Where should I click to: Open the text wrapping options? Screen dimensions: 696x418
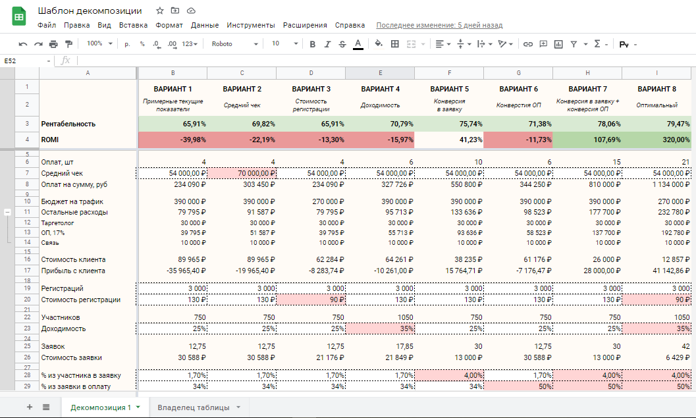pos(484,44)
